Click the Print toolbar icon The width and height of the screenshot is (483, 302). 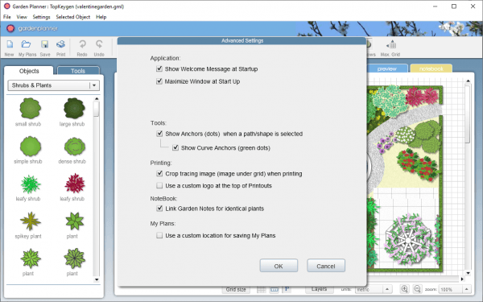coord(60,44)
